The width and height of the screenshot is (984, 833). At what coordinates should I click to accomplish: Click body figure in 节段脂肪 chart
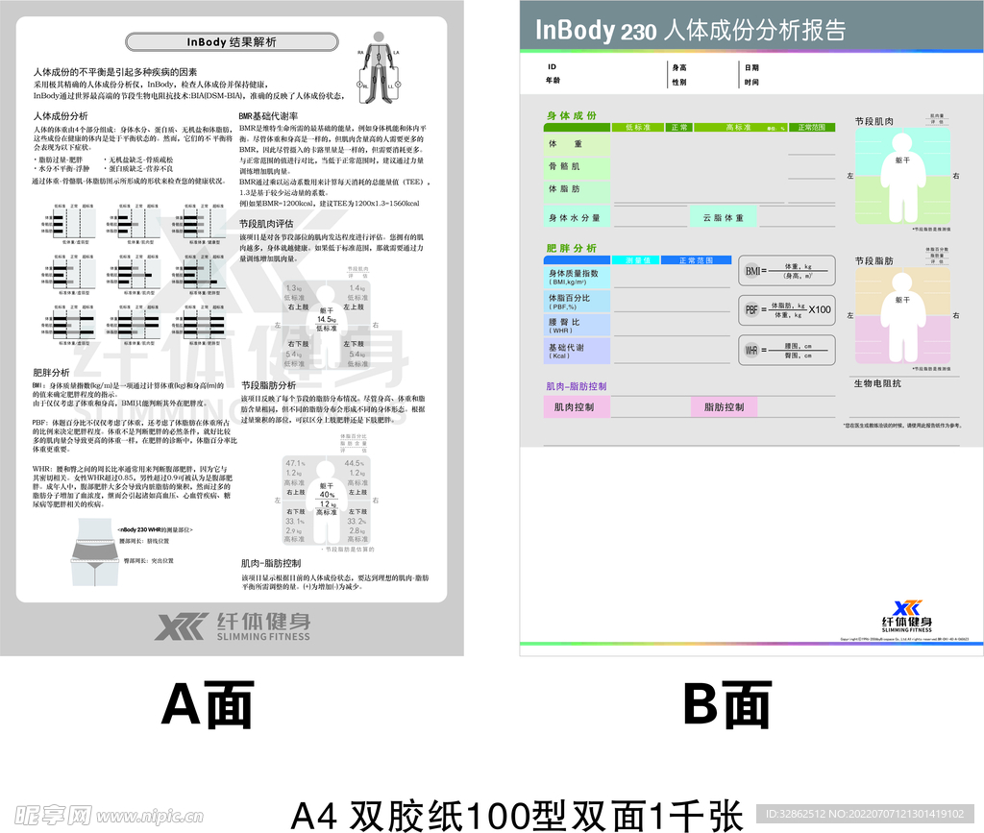point(902,317)
